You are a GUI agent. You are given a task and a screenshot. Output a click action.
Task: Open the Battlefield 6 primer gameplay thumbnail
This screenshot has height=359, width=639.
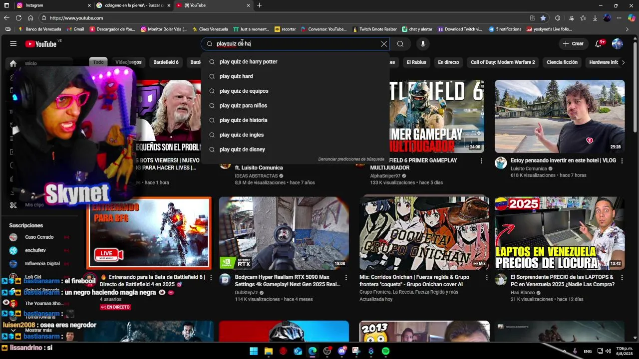pos(437,116)
